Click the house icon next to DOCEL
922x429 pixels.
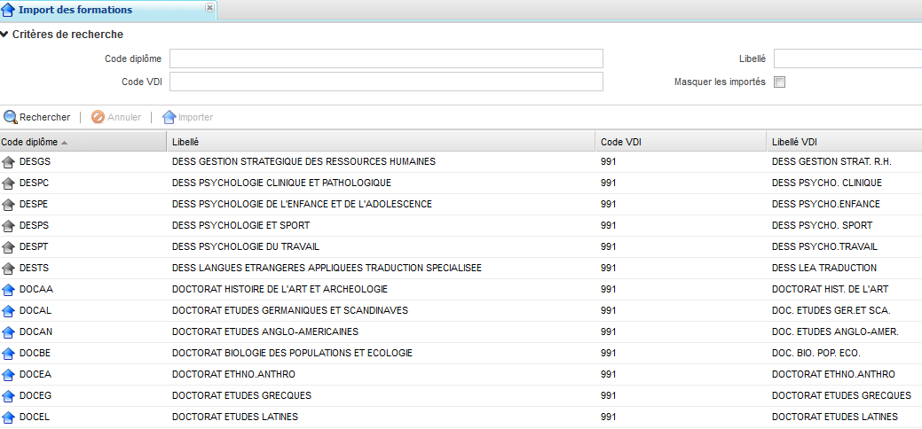click(x=9, y=417)
